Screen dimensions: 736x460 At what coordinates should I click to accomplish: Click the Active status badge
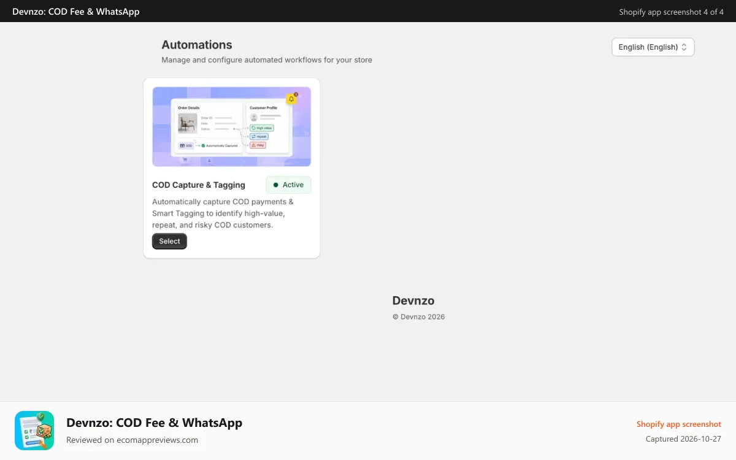tap(288, 185)
